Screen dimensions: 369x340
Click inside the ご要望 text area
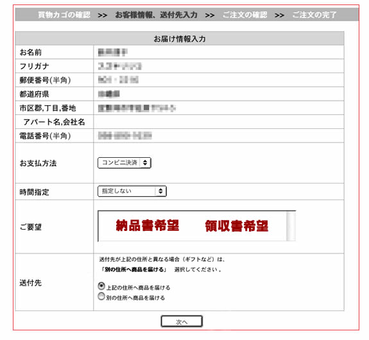click(x=192, y=226)
